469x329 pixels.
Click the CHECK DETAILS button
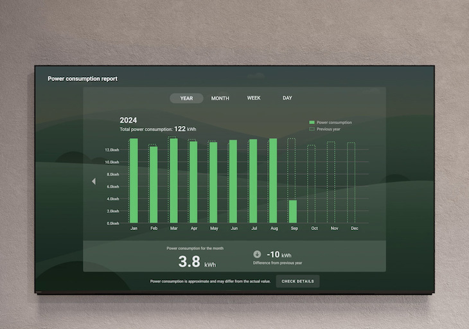coord(297,281)
